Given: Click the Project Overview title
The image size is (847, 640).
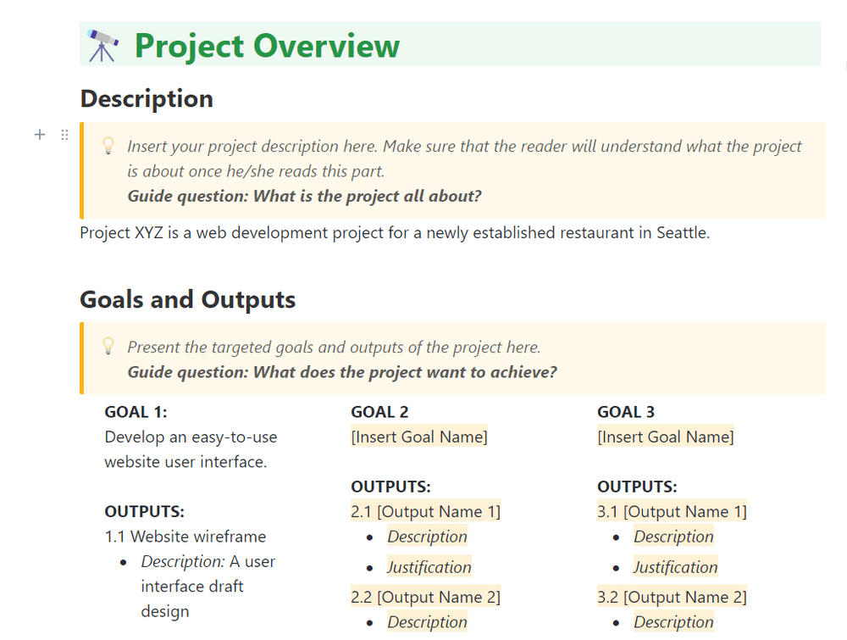Looking at the screenshot, I should click(267, 45).
